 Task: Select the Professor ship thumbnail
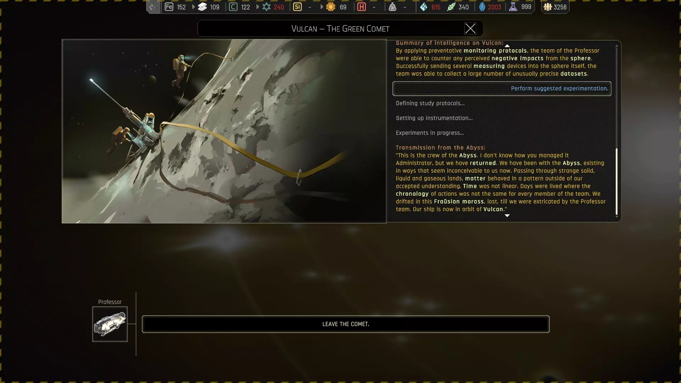[110, 324]
